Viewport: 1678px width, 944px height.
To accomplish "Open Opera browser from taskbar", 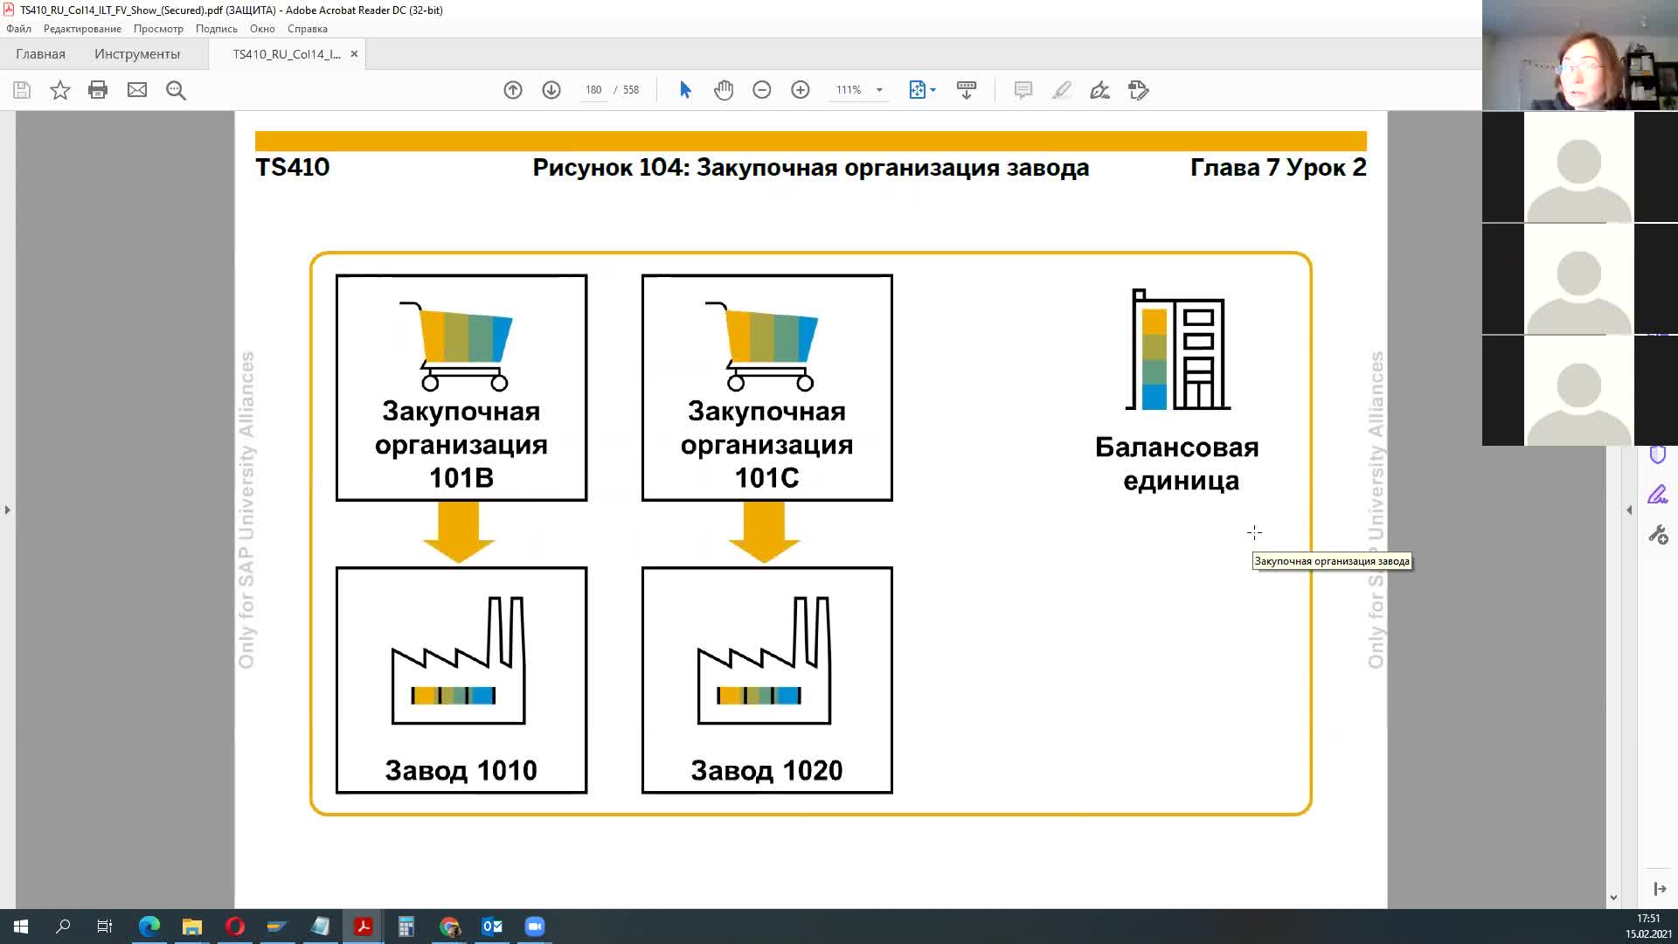I will pyautogui.click(x=235, y=927).
